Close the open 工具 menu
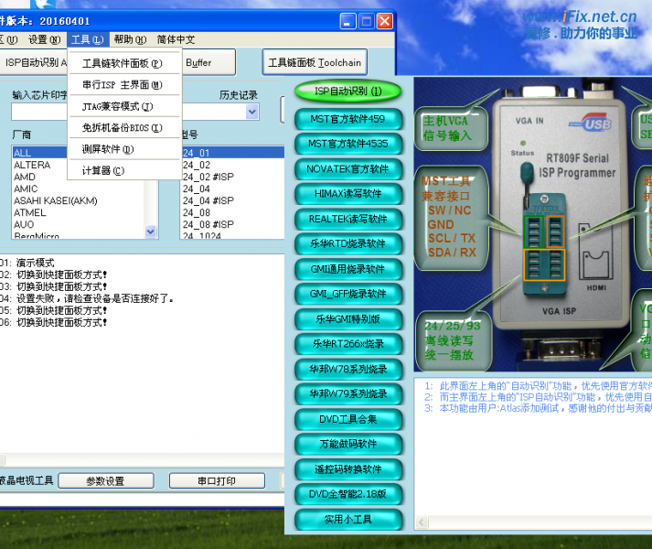 click(87, 39)
